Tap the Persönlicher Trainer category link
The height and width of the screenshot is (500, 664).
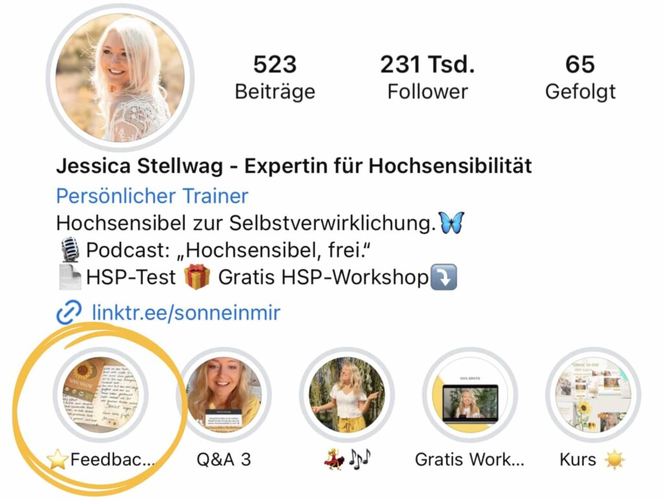(x=152, y=196)
